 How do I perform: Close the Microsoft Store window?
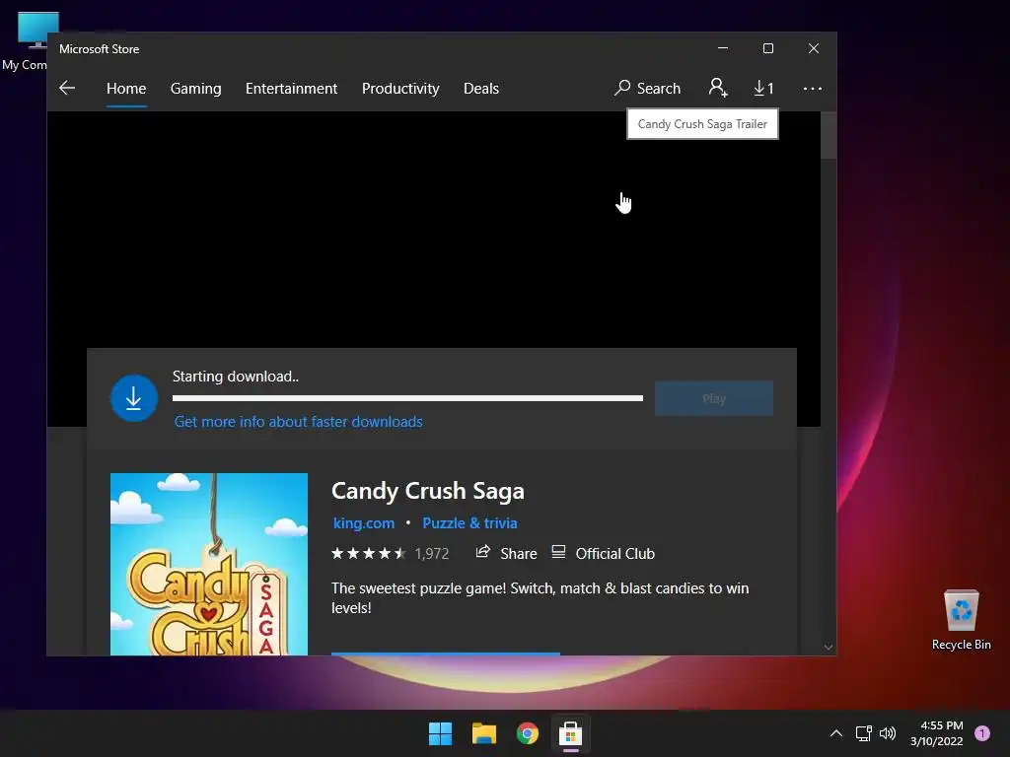click(x=814, y=48)
